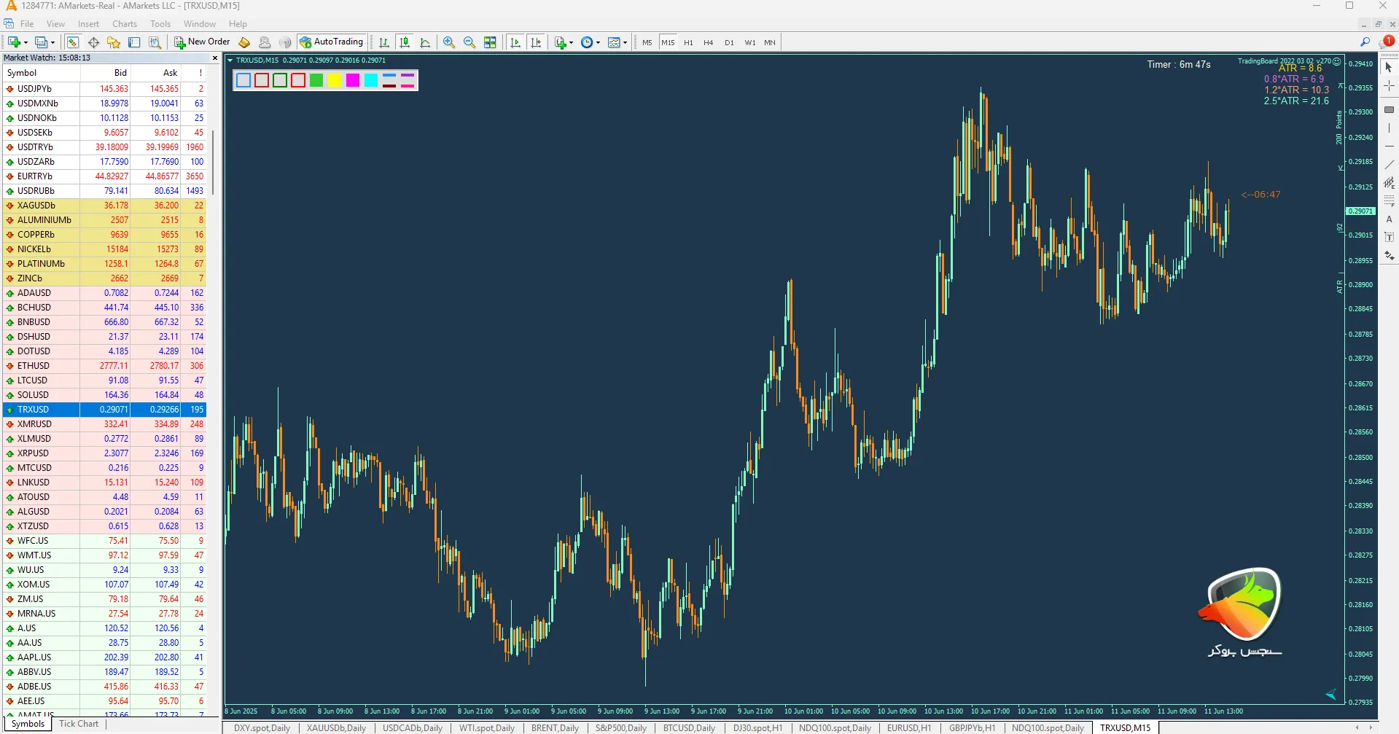Image resolution: width=1399 pixels, height=734 pixels.
Task: Click the zoom out magnifier icon
Action: click(x=469, y=42)
